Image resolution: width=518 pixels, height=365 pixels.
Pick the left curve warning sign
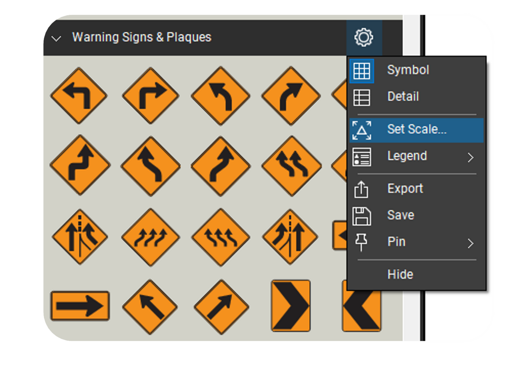[221, 96]
